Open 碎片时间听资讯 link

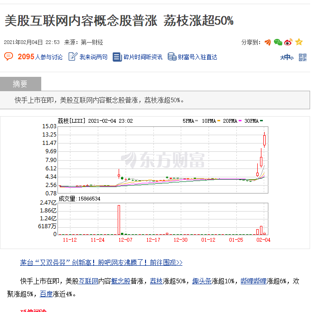pyautogui.click(x=143, y=57)
